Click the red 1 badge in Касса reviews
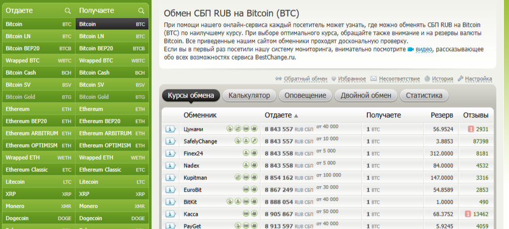The width and height of the screenshot is (509, 229). 468,214
